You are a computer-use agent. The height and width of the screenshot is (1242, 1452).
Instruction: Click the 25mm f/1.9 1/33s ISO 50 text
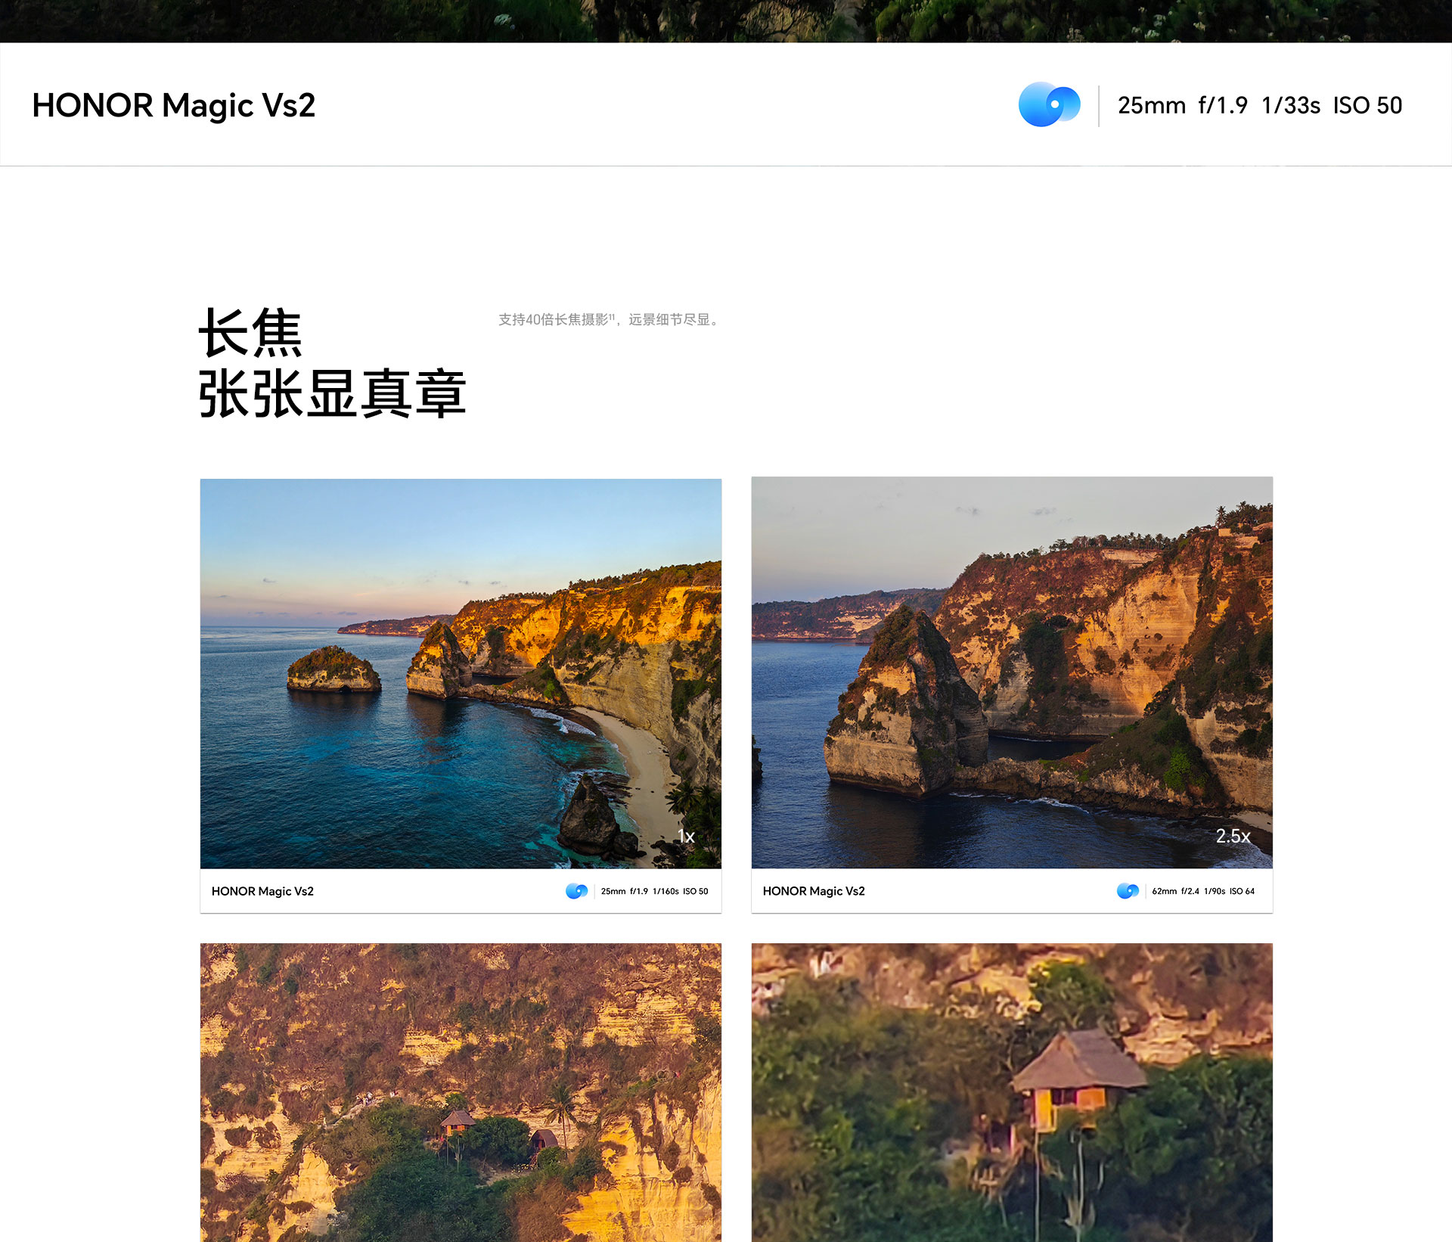[x=1259, y=105]
